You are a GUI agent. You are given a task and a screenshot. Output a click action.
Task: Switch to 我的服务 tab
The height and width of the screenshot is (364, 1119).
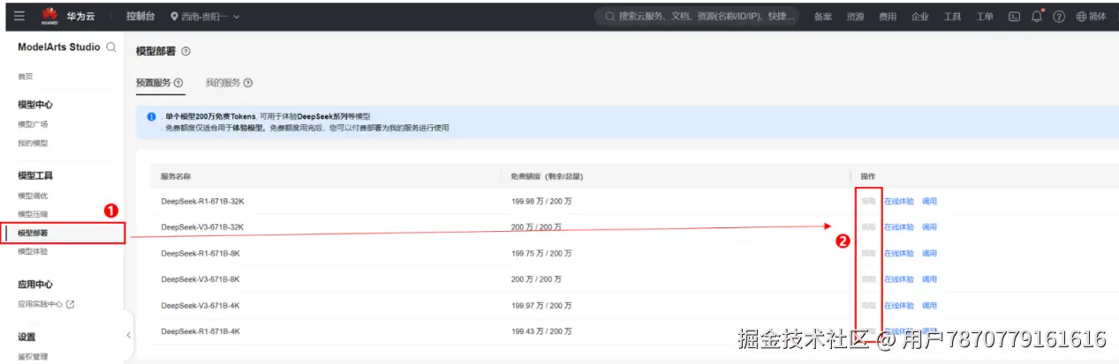(x=223, y=83)
